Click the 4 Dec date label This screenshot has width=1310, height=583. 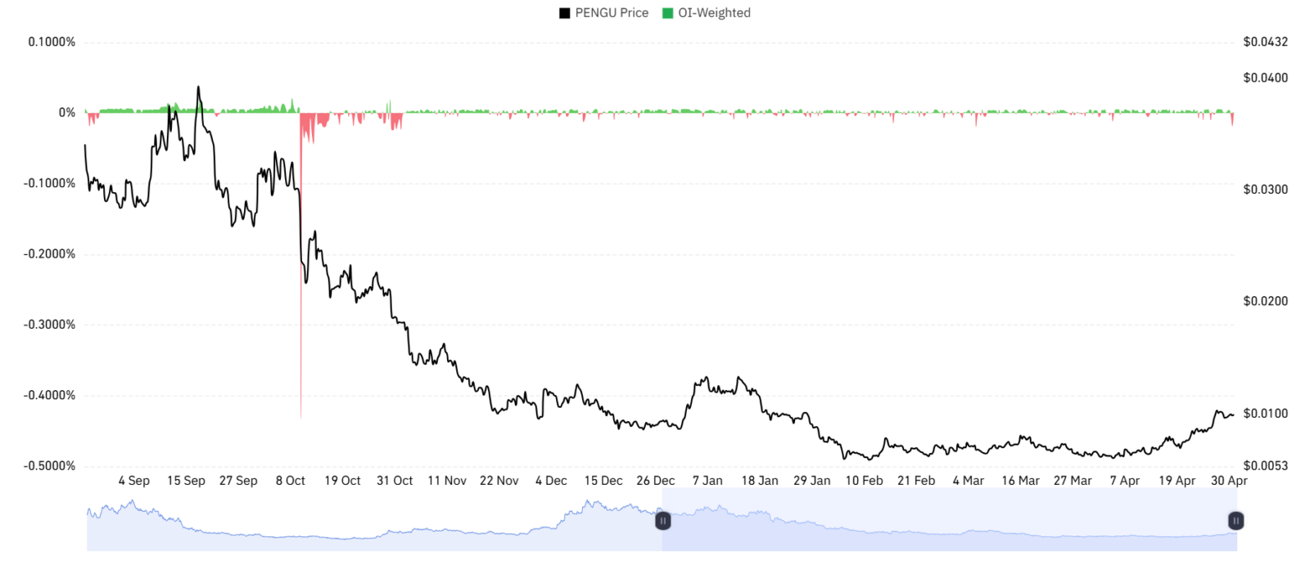tap(551, 481)
